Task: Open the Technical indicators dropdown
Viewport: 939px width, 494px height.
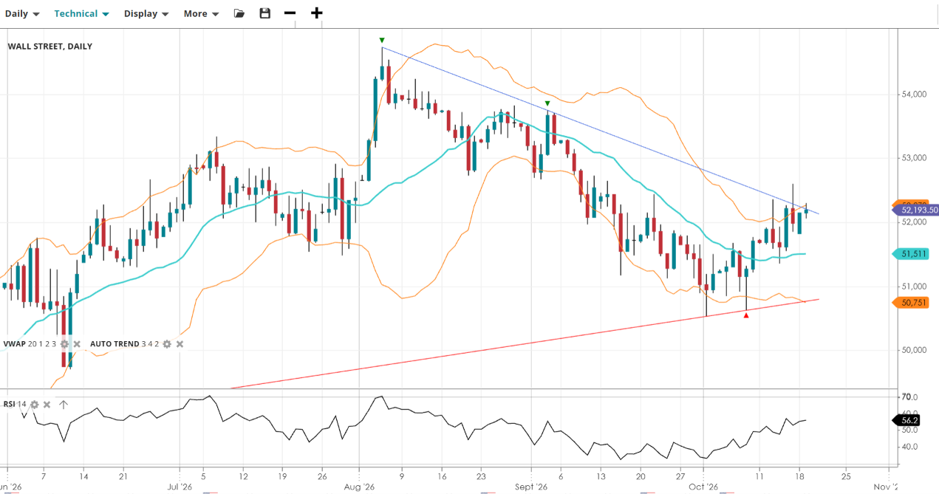Action: click(x=81, y=13)
